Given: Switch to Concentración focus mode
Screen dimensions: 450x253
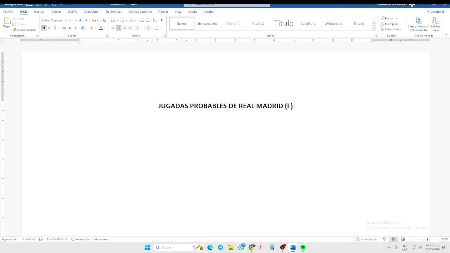Looking at the screenshot, I should [x=366, y=239].
